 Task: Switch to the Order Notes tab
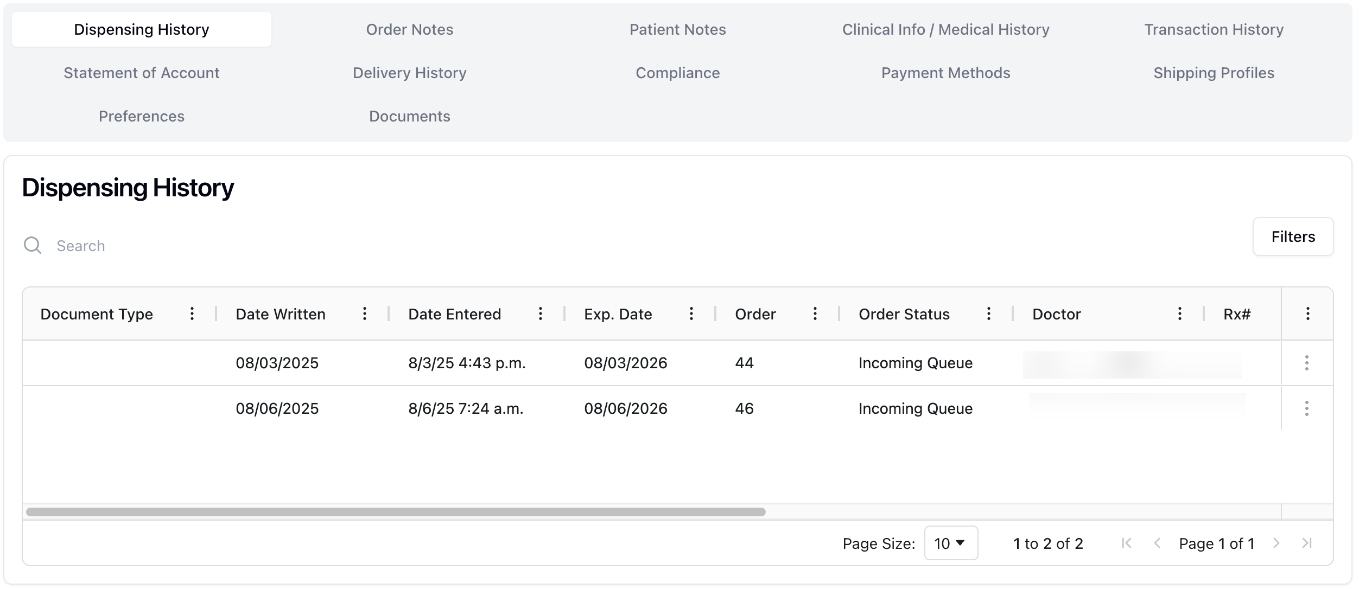click(410, 29)
